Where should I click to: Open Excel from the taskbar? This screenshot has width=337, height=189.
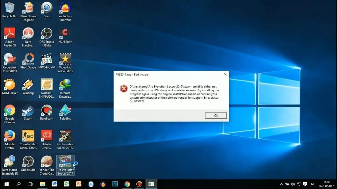(x=67, y=184)
